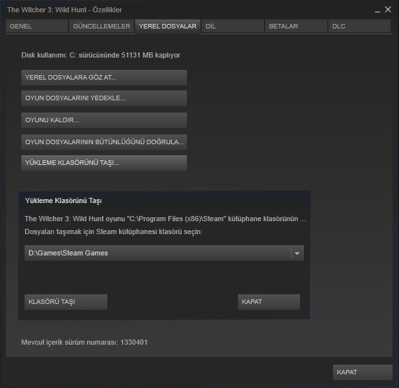399x388 pixels.
Task: Switch to the GENEL tab
Action: coord(37,27)
